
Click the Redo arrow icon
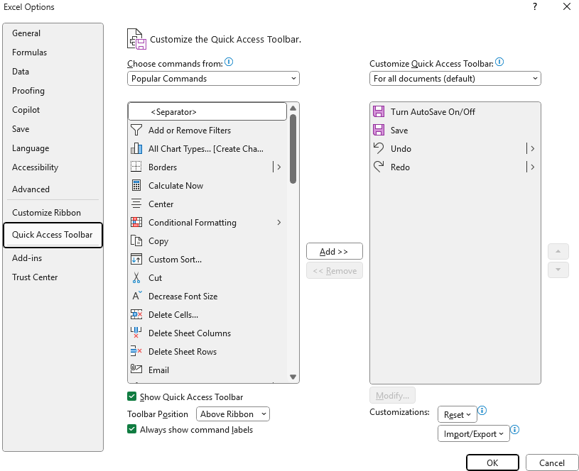click(379, 167)
